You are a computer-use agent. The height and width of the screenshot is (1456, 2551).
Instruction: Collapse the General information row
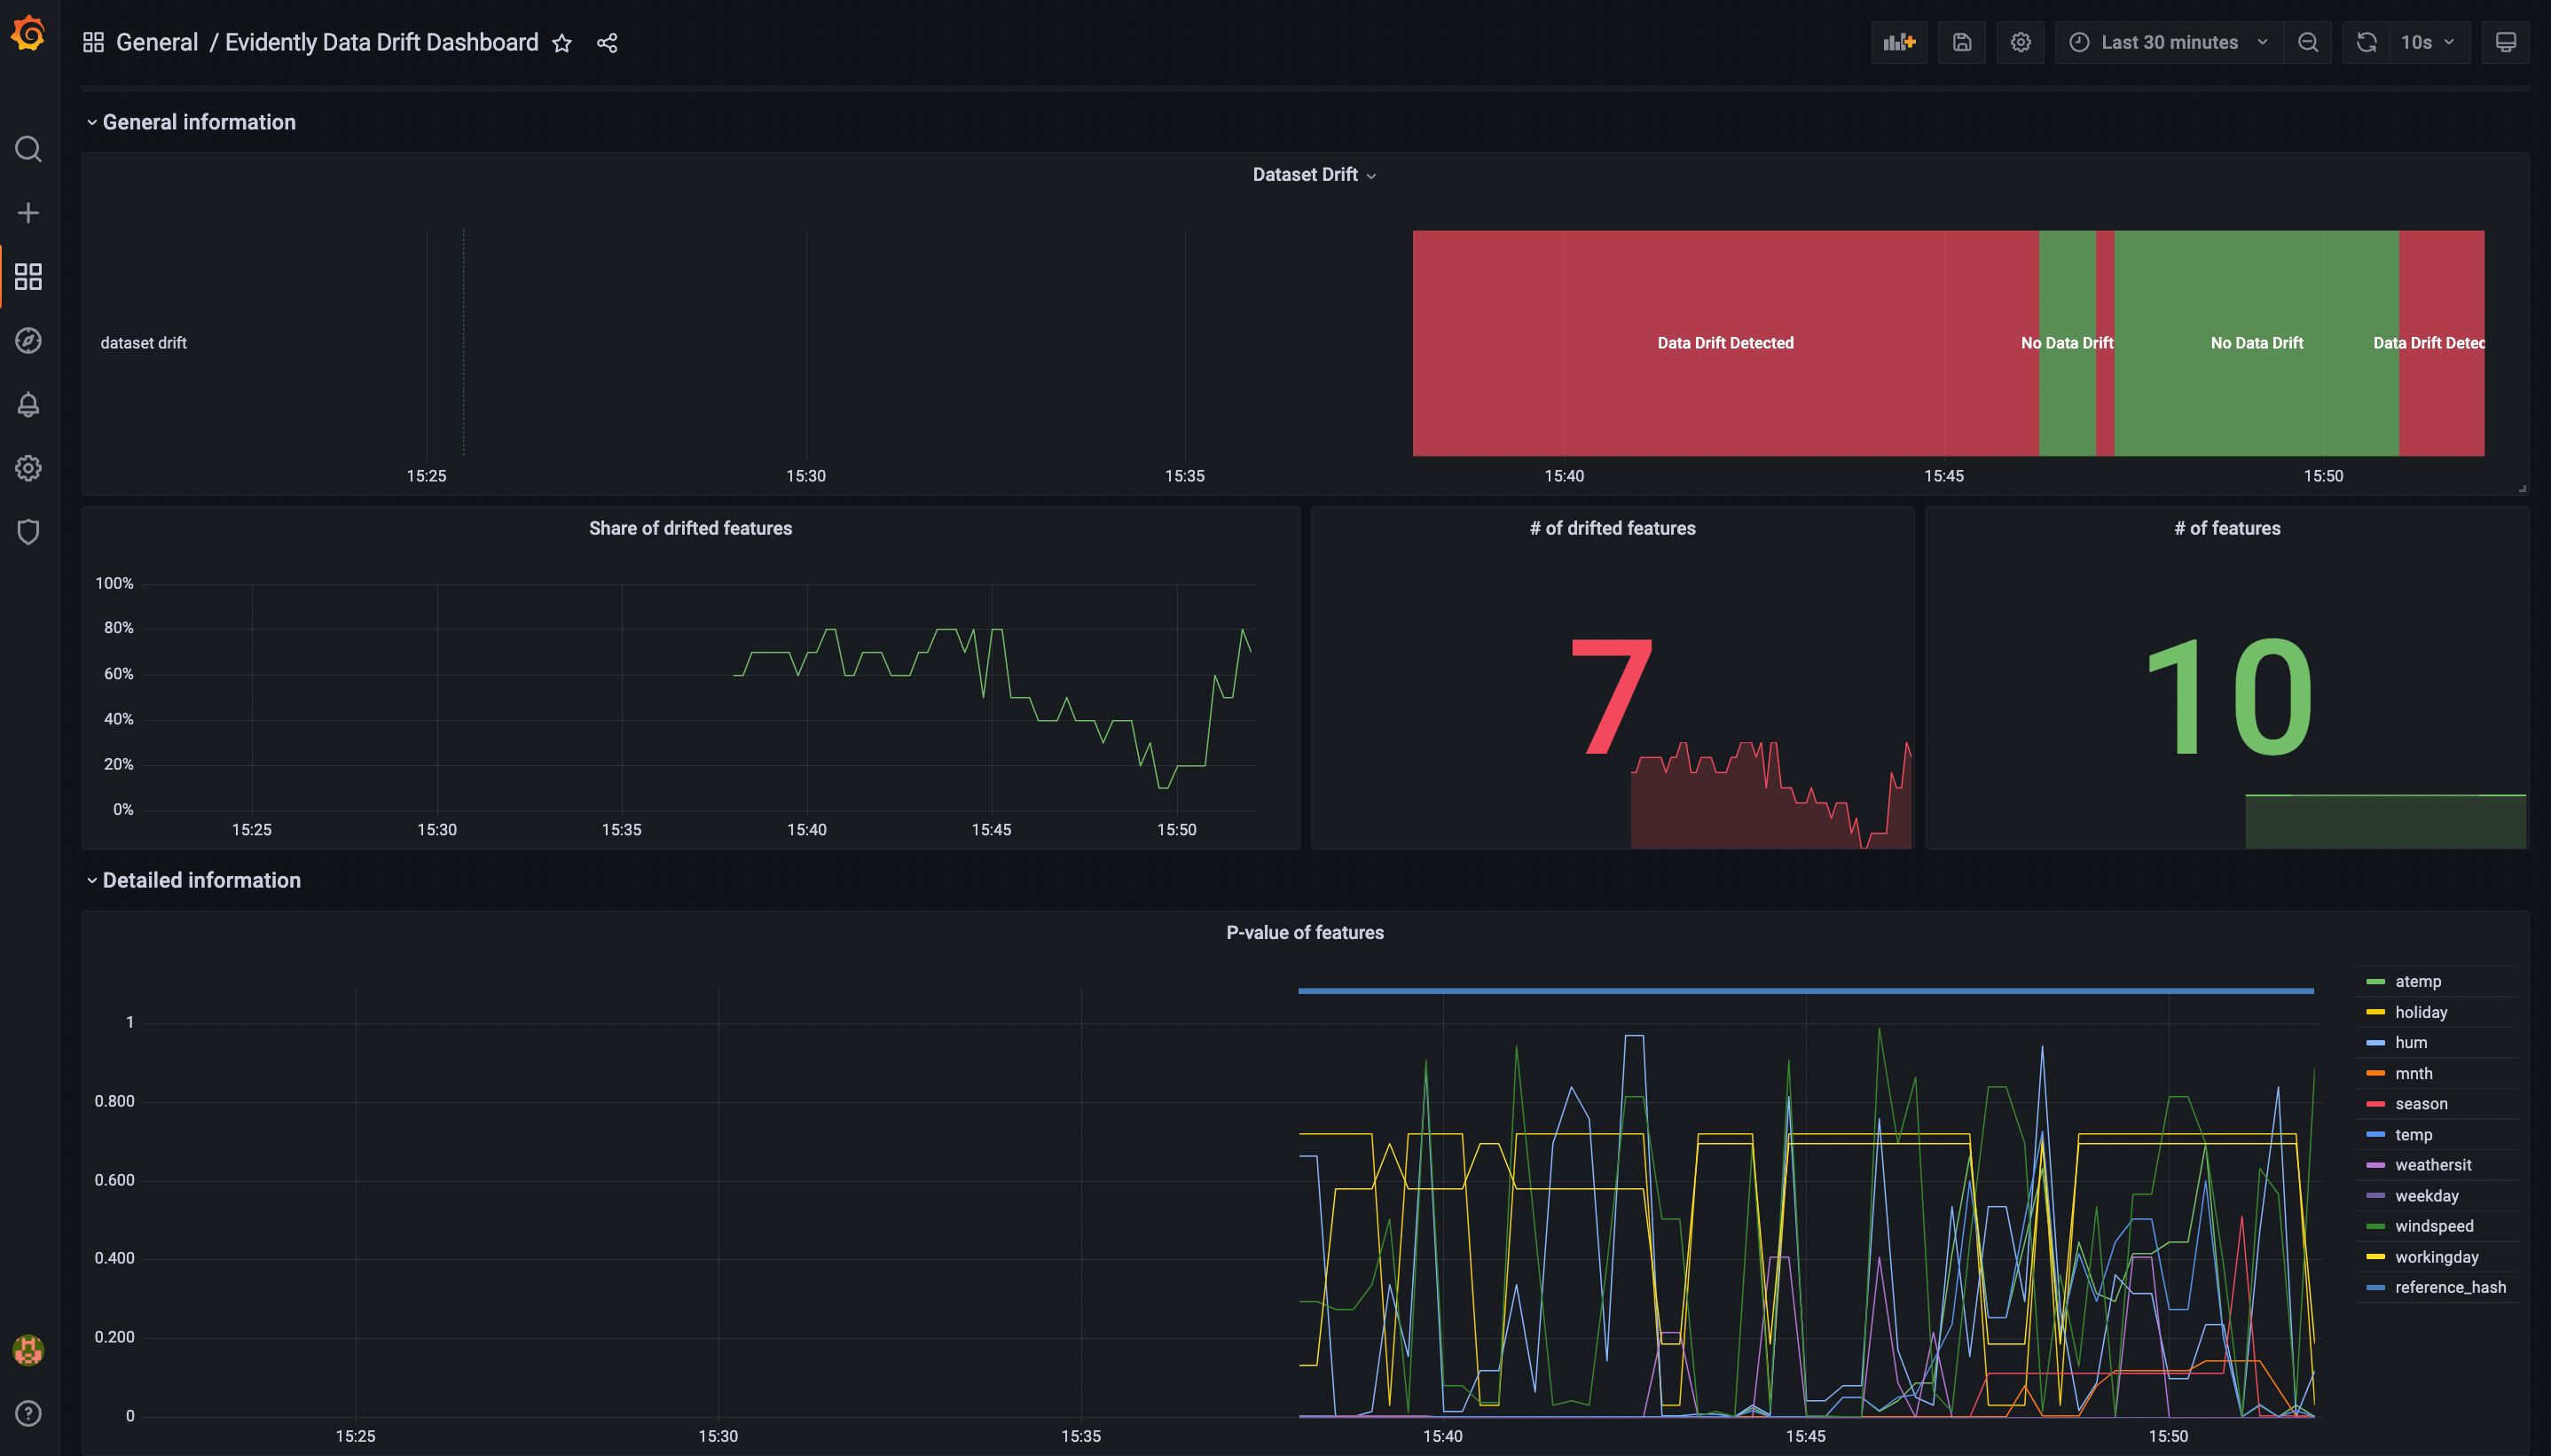coord(198,122)
